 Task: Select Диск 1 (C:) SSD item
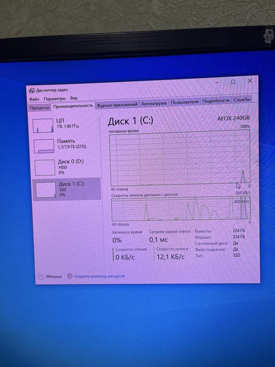point(67,189)
